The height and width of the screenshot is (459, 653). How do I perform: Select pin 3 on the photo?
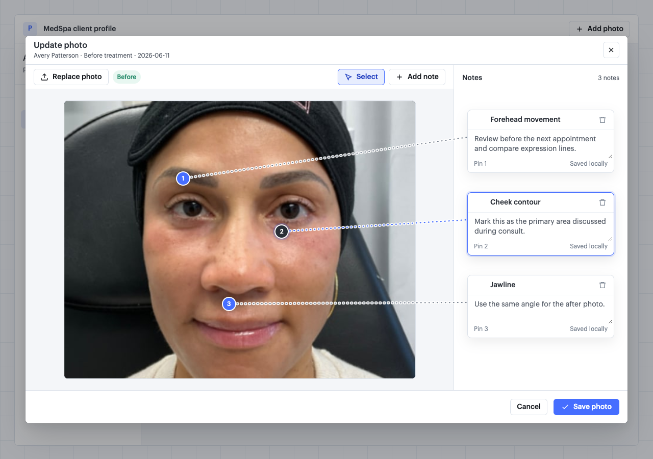coord(229,304)
